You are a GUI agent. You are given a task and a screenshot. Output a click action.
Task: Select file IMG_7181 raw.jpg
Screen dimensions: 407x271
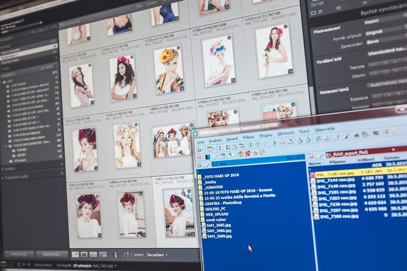tap(336, 193)
